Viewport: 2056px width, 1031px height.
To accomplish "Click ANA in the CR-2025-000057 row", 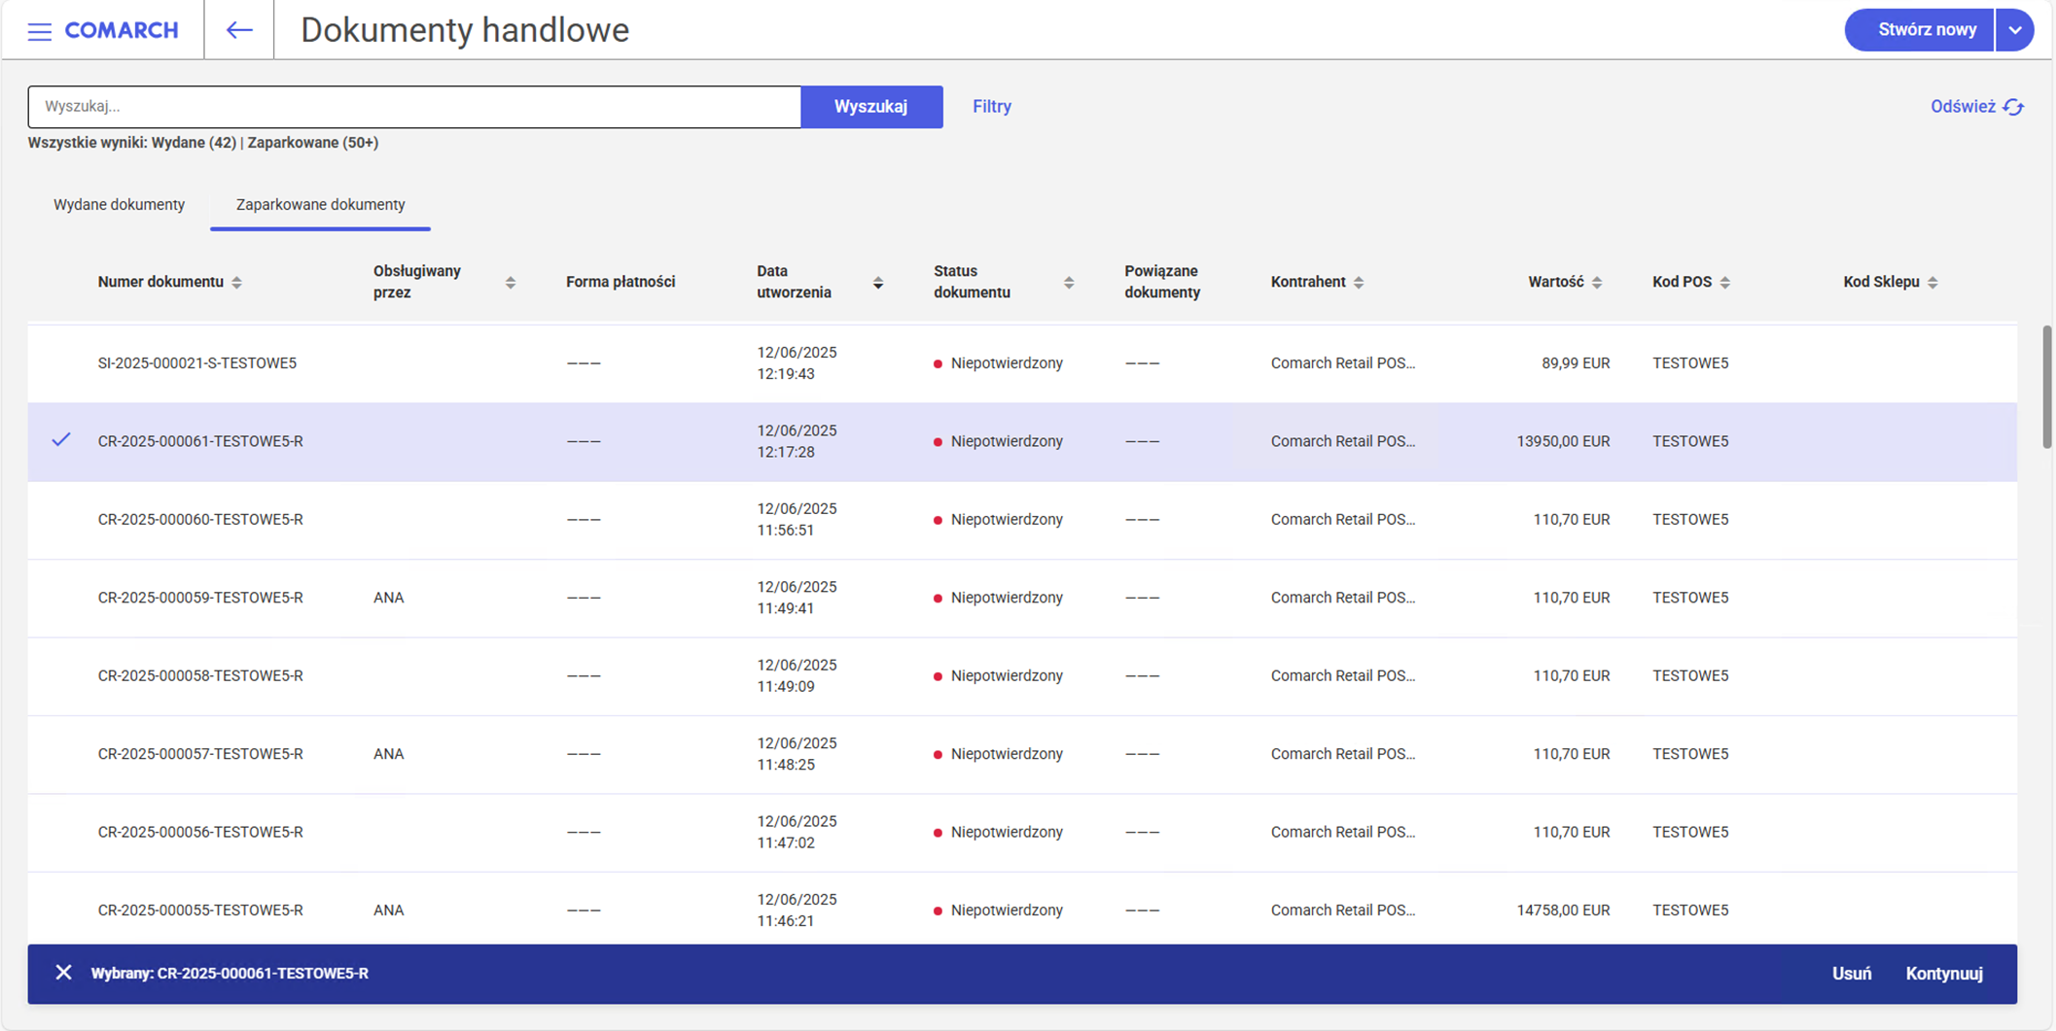I will (388, 754).
